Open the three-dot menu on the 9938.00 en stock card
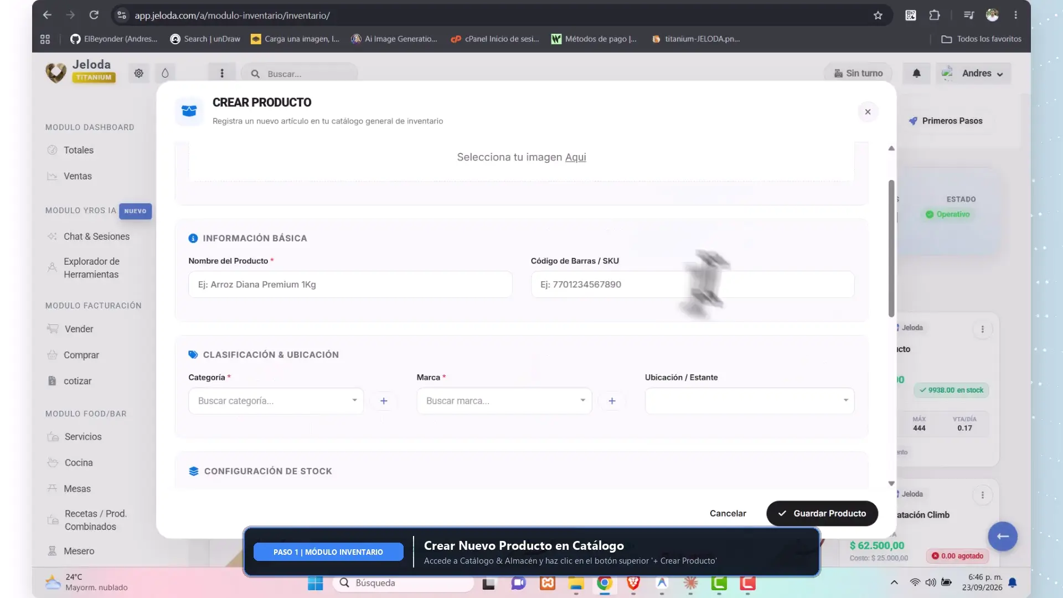This screenshot has width=1063, height=598. click(x=983, y=329)
